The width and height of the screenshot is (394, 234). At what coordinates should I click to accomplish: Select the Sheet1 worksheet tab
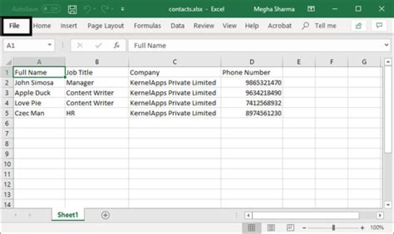(x=68, y=215)
